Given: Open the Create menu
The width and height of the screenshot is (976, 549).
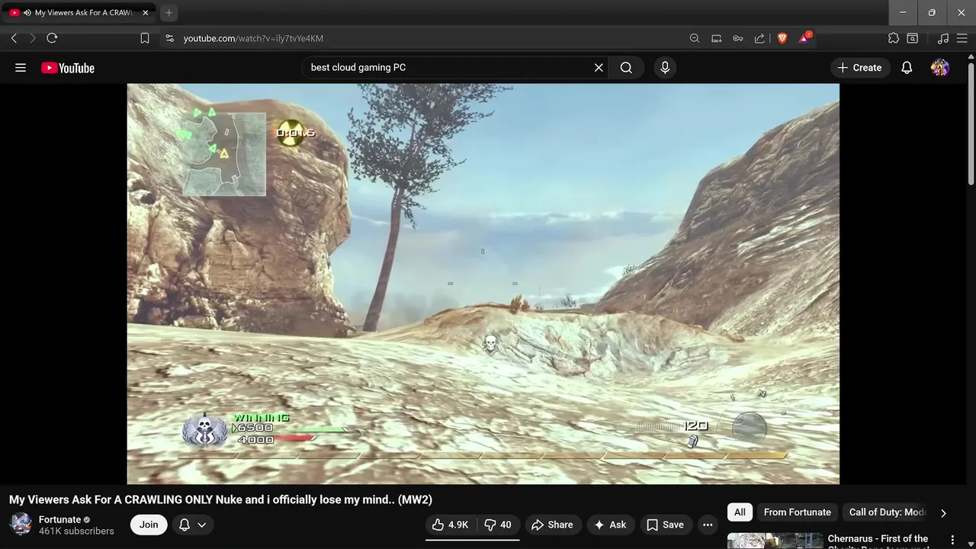Looking at the screenshot, I should pyautogui.click(x=859, y=68).
